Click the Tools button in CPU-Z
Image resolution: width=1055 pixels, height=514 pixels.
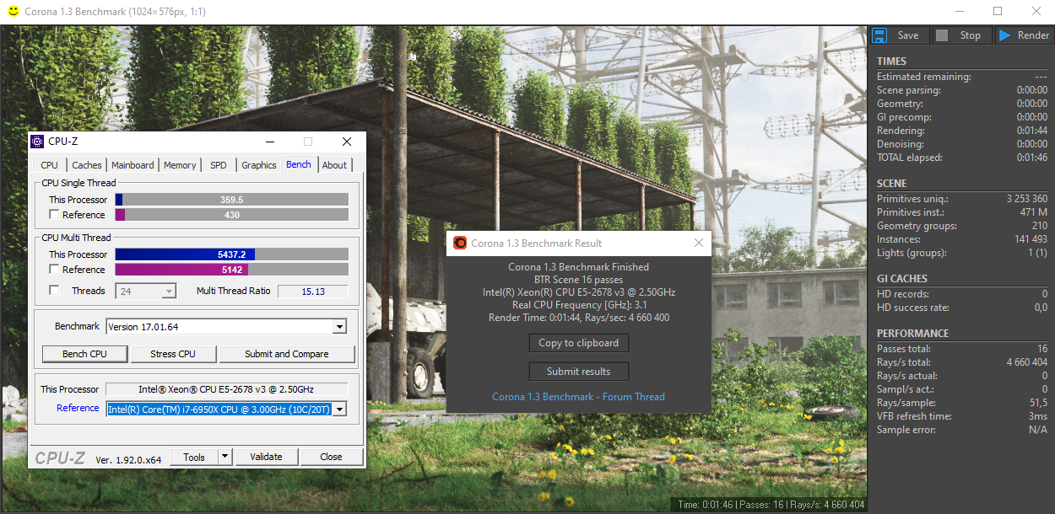(194, 457)
